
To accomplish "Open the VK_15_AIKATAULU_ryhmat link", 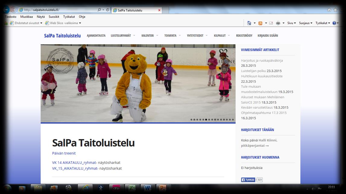I will click(x=75, y=168).
